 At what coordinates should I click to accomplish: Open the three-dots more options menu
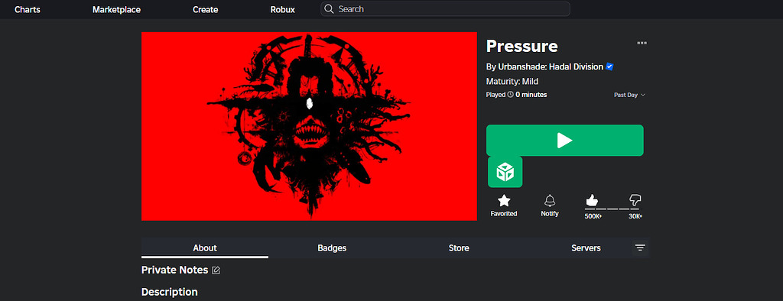click(x=642, y=43)
